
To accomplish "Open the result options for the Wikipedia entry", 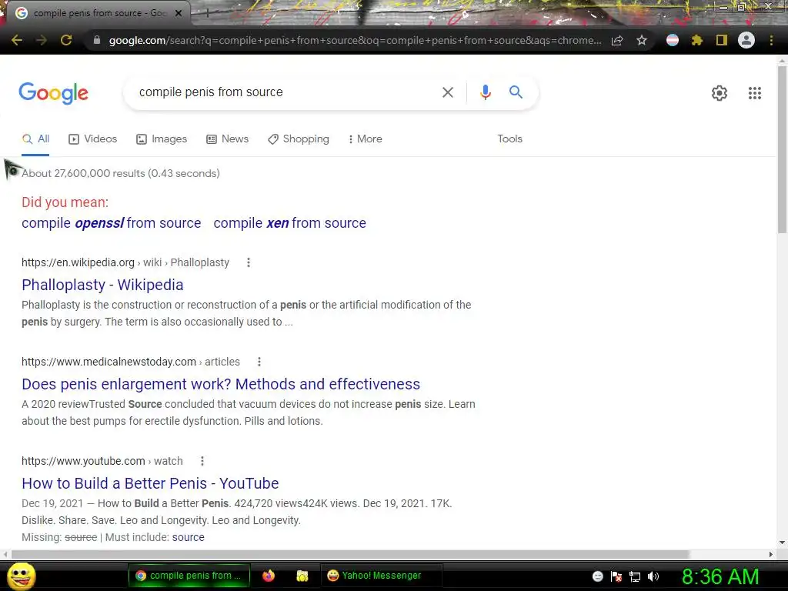I will 249,262.
